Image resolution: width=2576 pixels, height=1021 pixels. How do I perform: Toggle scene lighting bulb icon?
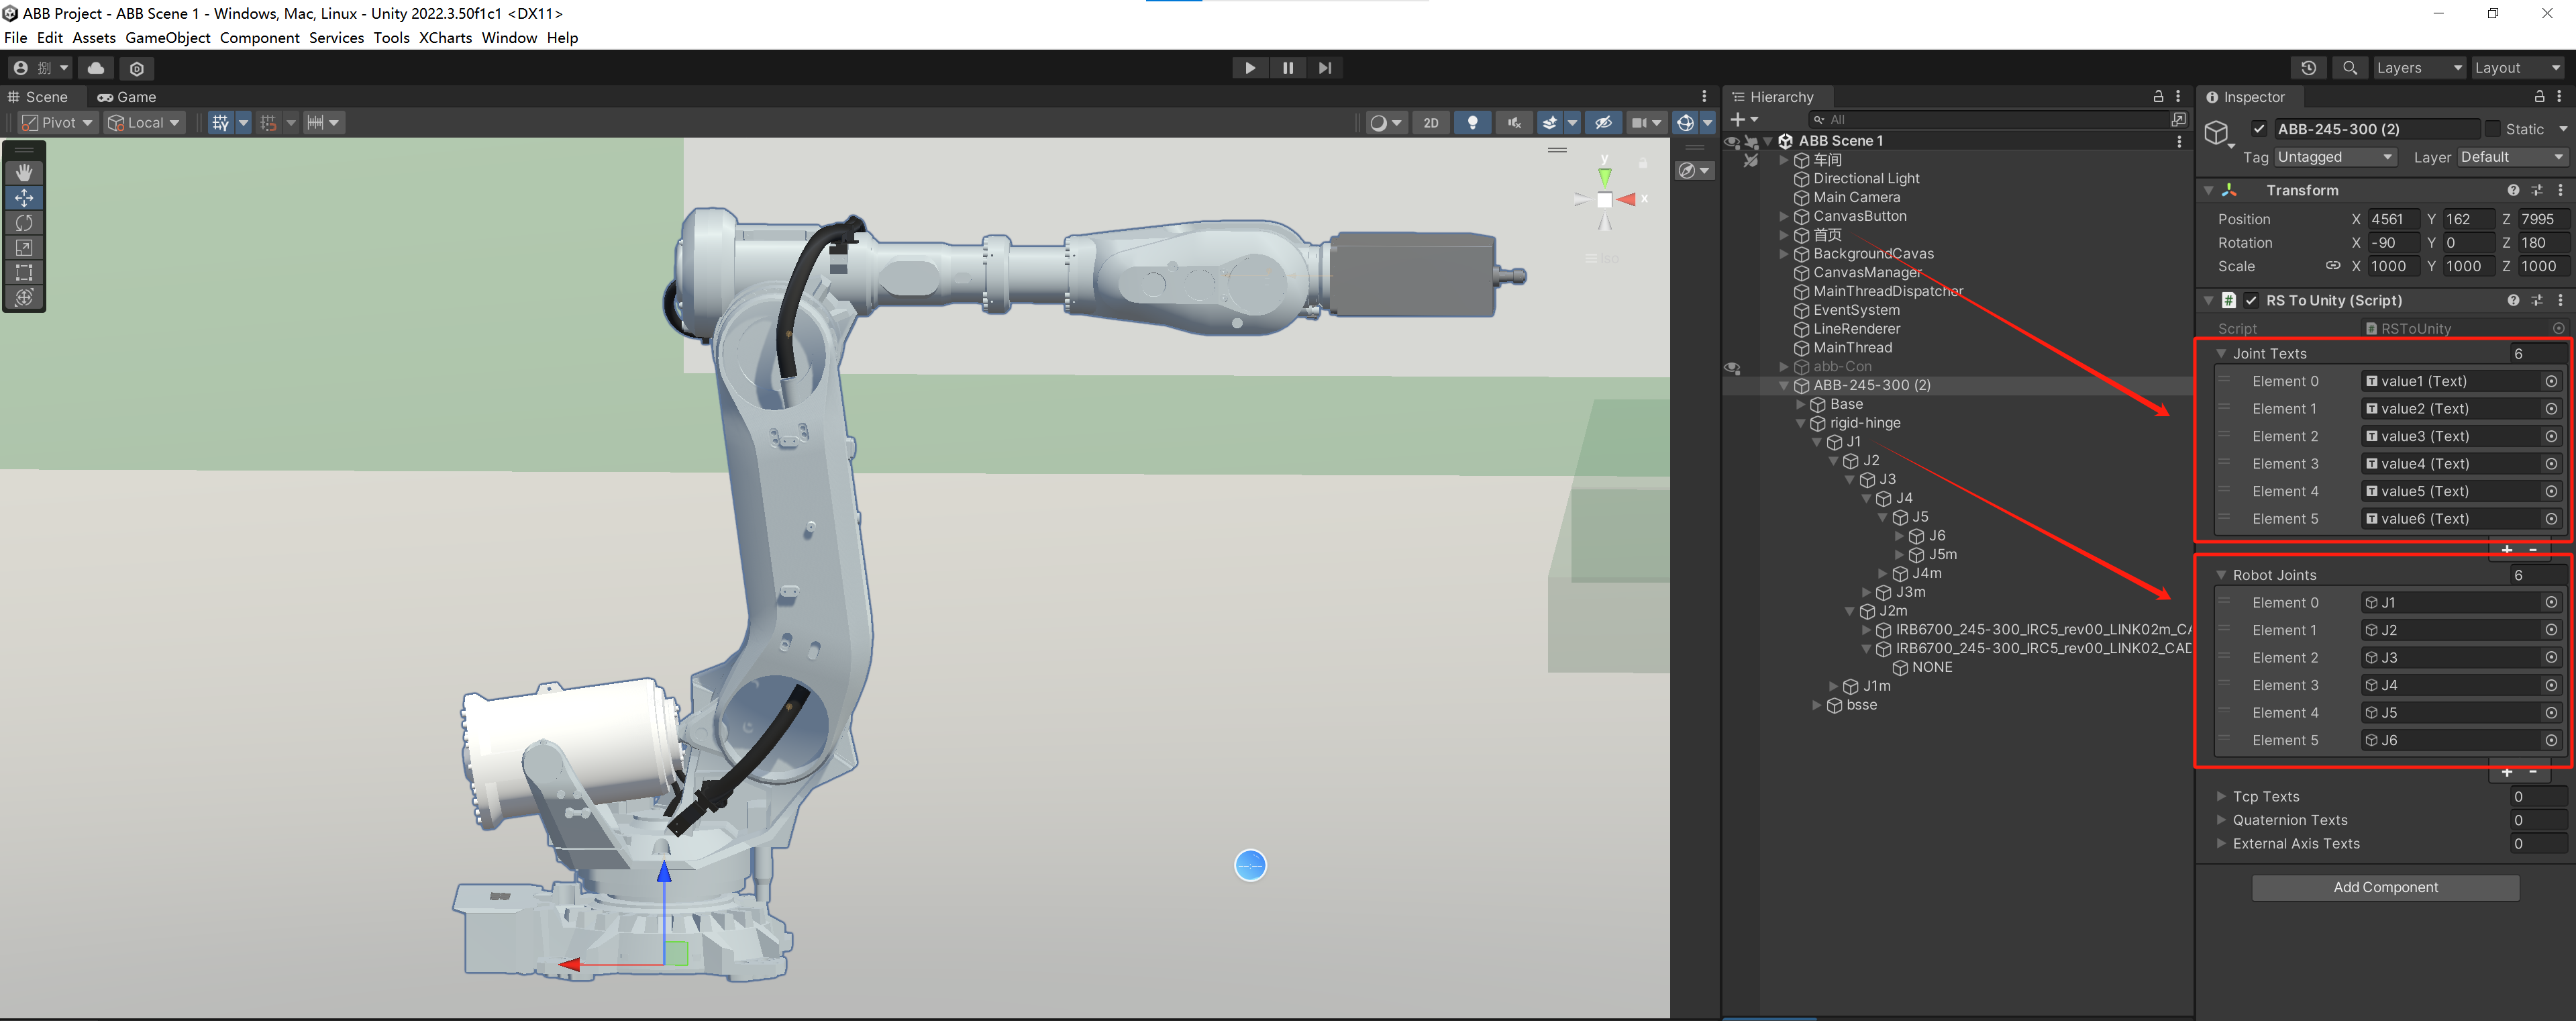(1472, 123)
